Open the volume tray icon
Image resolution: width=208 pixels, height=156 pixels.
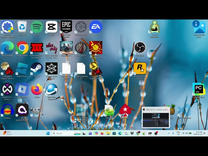coord(187,133)
